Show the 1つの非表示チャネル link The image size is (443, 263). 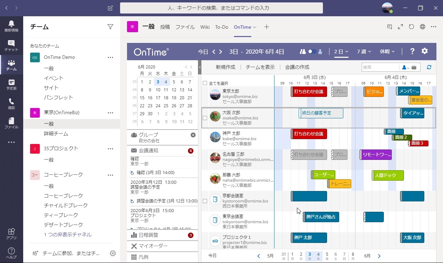coord(68,235)
